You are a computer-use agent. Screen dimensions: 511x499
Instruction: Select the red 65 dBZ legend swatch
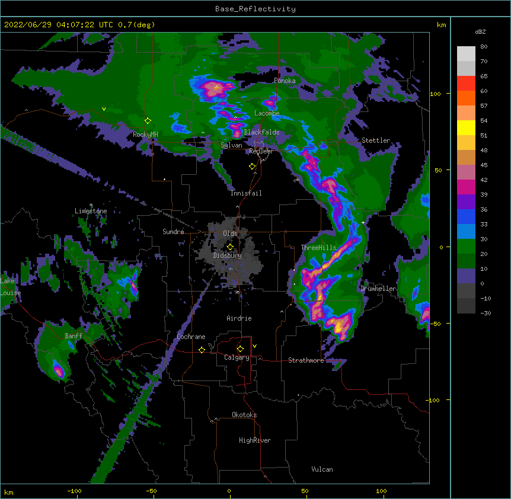click(x=466, y=84)
